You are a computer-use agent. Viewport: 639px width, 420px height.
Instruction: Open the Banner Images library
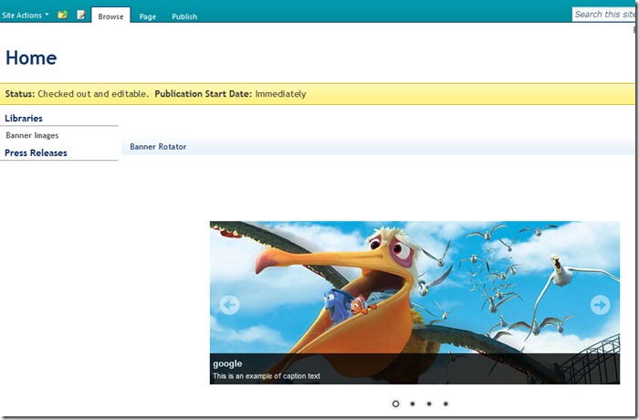tap(32, 135)
